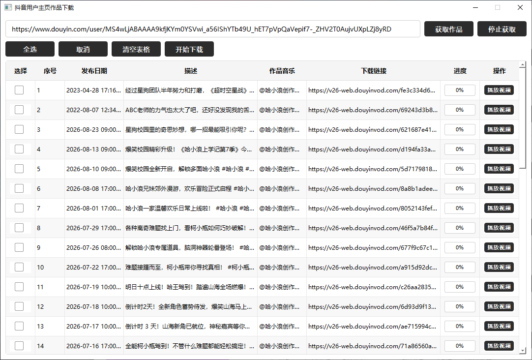Check the box for row 10
The width and height of the screenshot is (532, 360).
pos(19,268)
